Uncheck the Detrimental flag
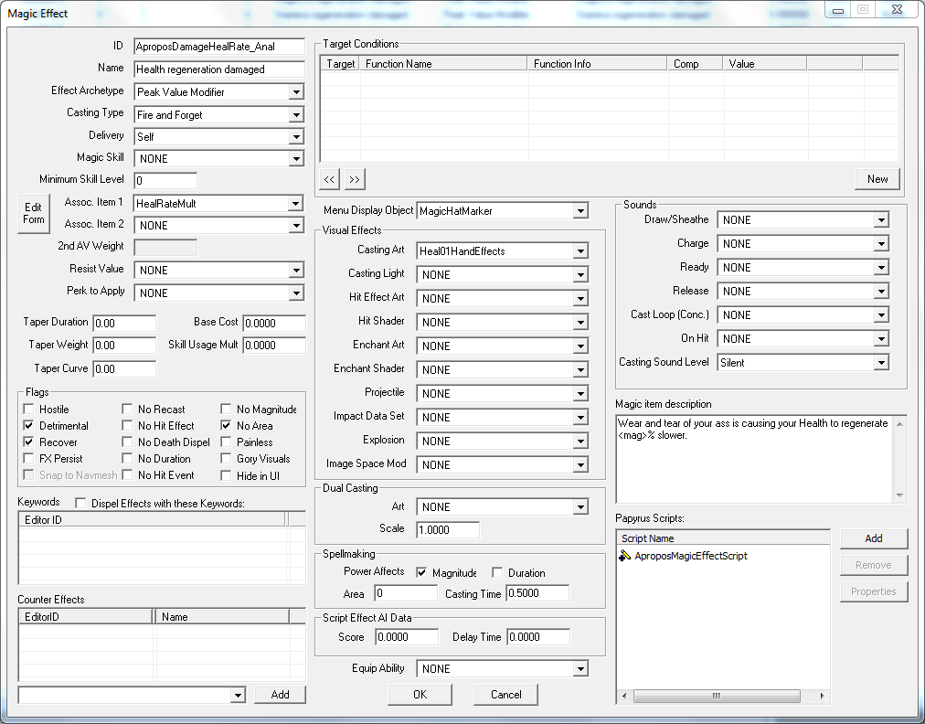925x724 pixels. pos(28,425)
